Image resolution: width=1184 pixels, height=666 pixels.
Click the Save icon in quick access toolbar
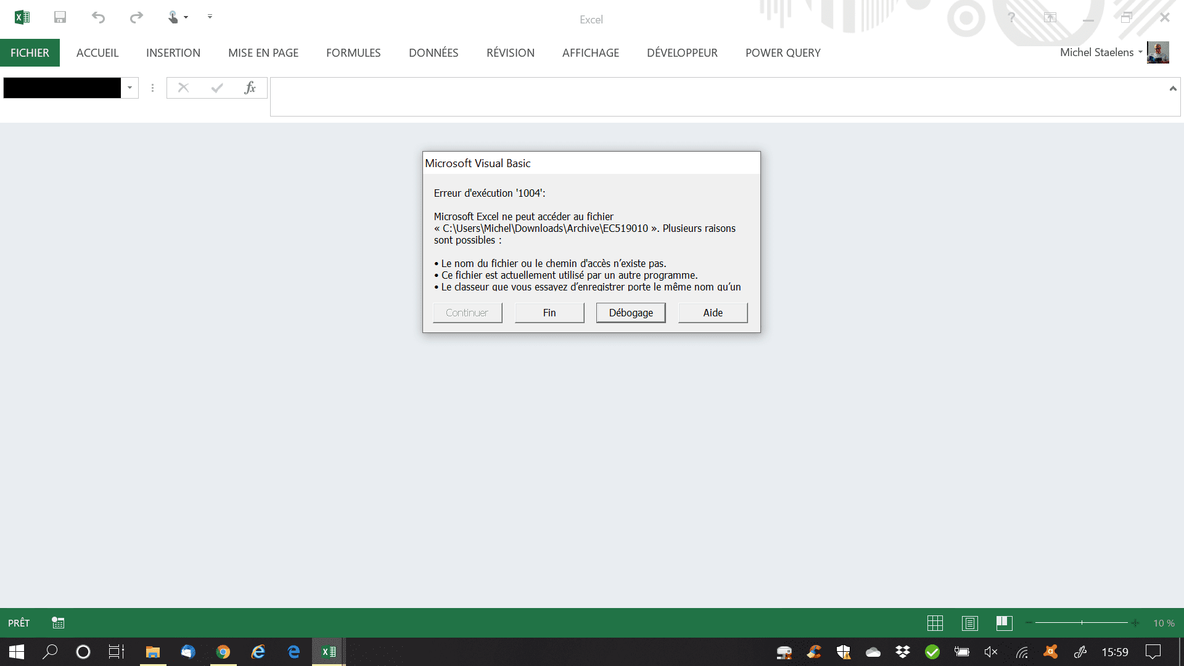(60, 17)
